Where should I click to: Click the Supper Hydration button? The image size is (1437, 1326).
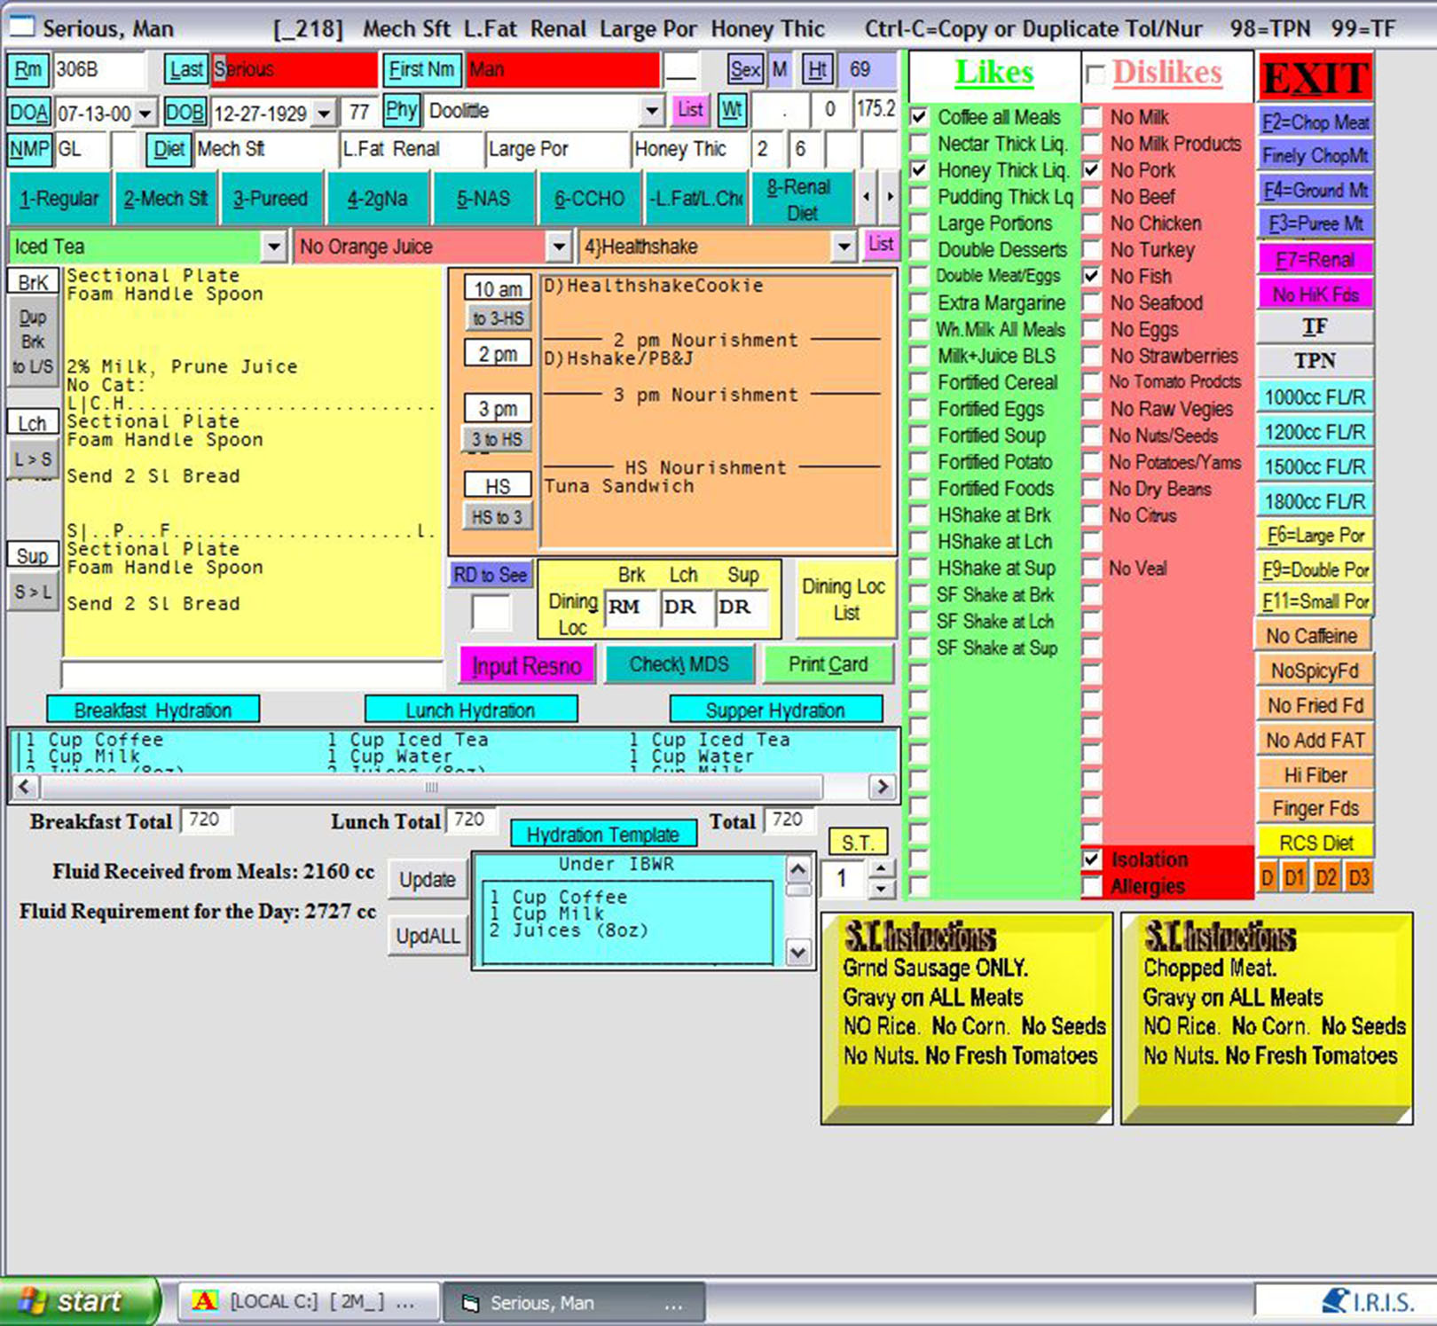[776, 710]
